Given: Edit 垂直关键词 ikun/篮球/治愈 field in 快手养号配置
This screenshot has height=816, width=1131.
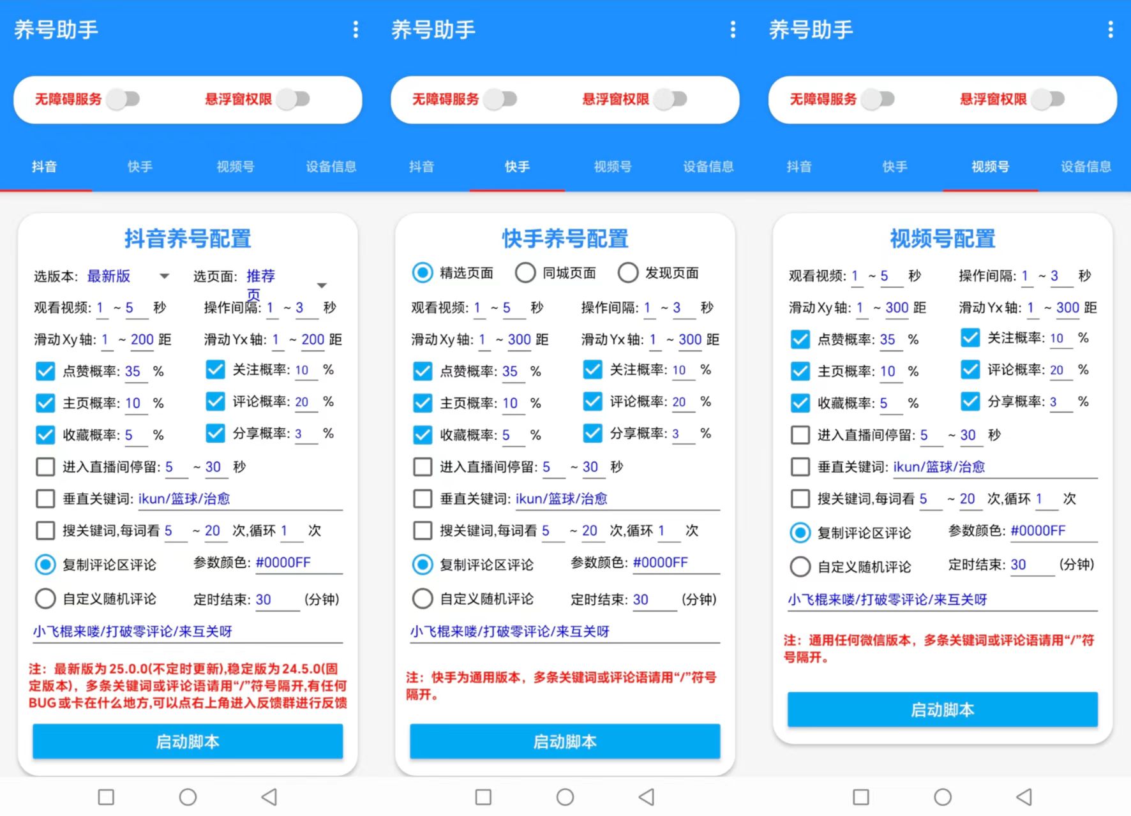Looking at the screenshot, I should coord(617,499).
